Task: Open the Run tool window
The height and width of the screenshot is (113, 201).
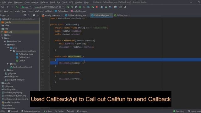Action: pyautogui.click(x=47, y=111)
